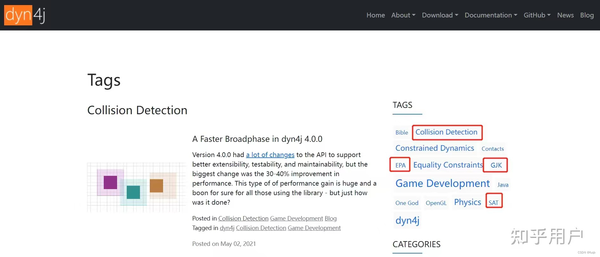Select the dyn4j tag in sidebar cloud

click(407, 220)
